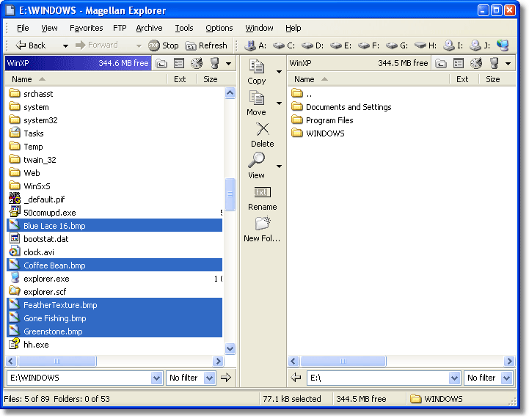Open the Favorites menu
529x418 pixels.
(x=86, y=28)
